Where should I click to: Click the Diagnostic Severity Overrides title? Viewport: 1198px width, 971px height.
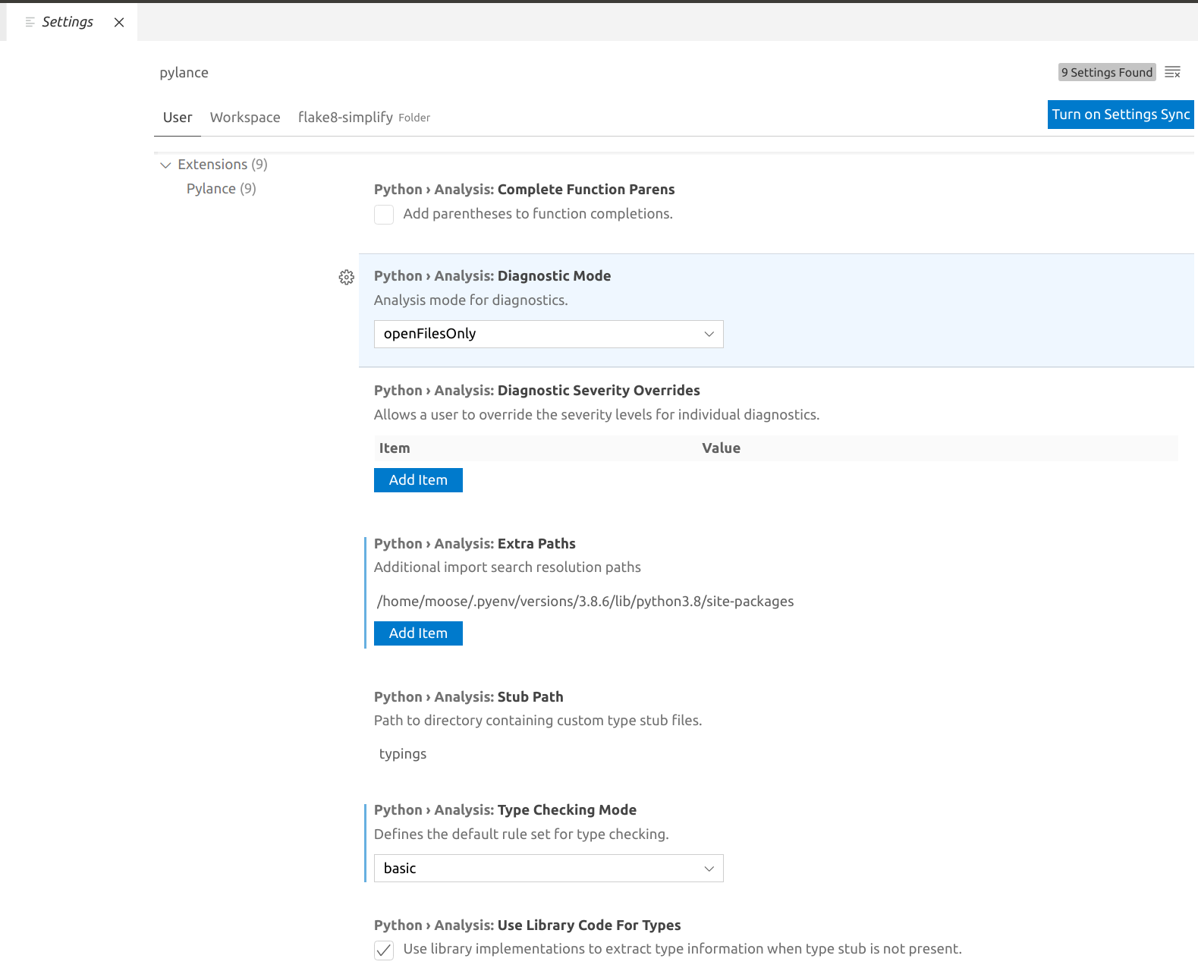(x=537, y=390)
